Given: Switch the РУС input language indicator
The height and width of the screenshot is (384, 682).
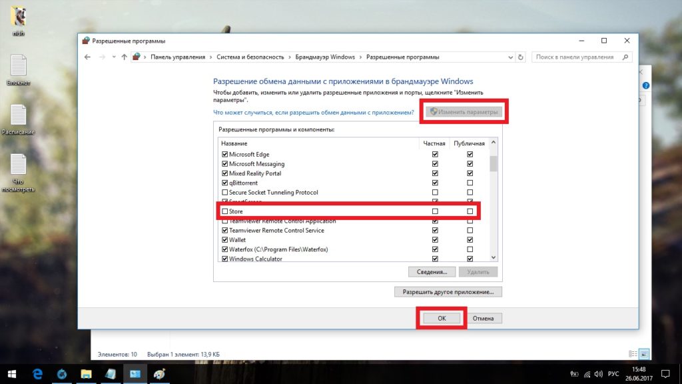Looking at the screenshot, I should [613, 374].
